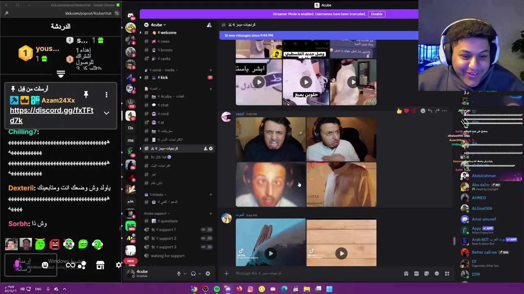Reply to saad's message
The height and width of the screenshot is (294, 524).
[x=430, y=111]
